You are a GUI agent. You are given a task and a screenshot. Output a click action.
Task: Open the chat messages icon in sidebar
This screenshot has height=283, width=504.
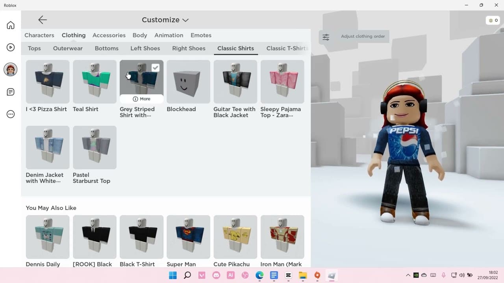[x=11, y=92]
